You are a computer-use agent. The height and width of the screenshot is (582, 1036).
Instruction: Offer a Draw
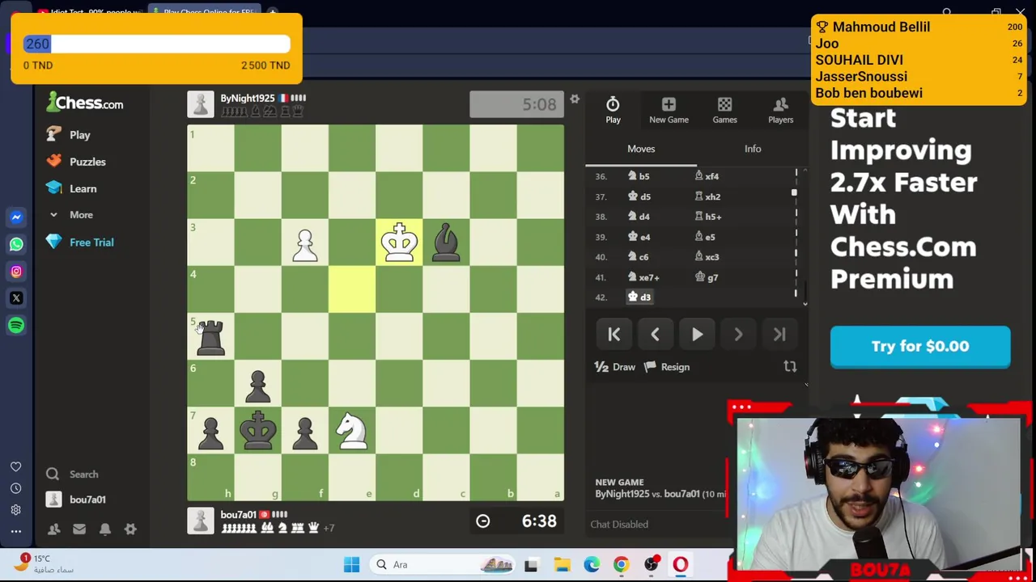pyautogui.click(x=615, y=367)
